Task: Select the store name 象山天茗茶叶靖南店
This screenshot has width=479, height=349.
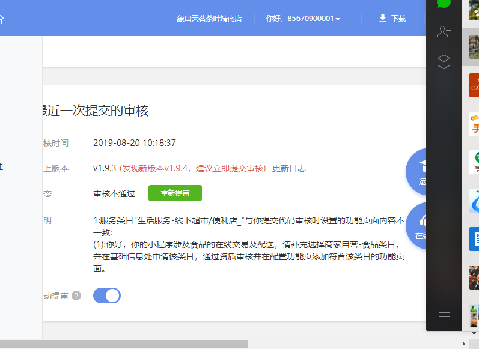Action: [x=209, y=19]
